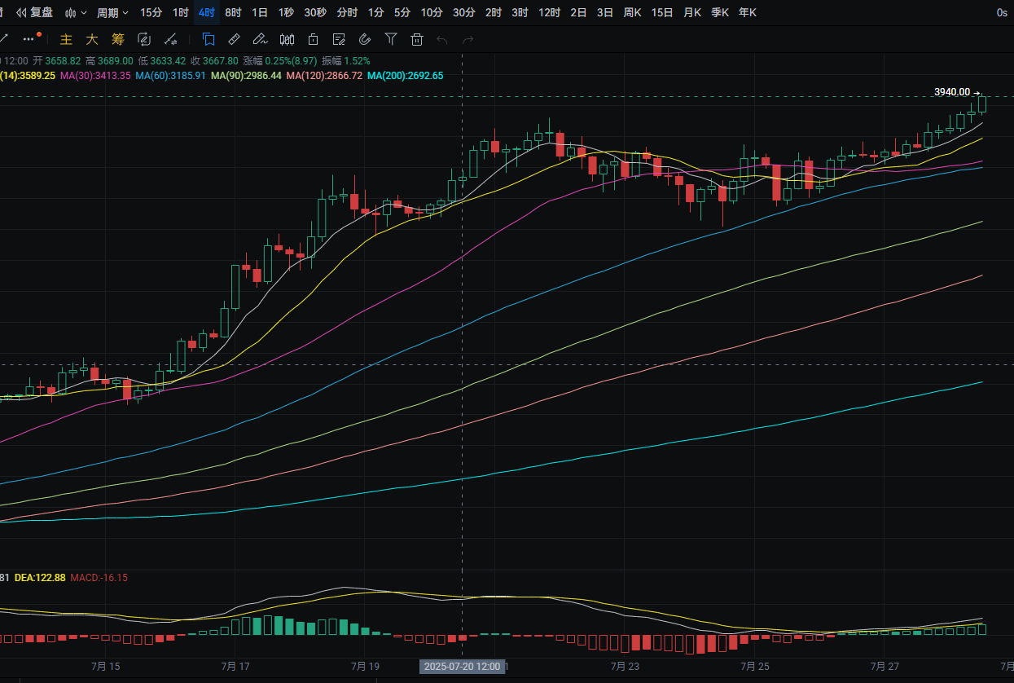Select the ruler measurement tool
Viewport: 1014px width, 683px height.
234,39
